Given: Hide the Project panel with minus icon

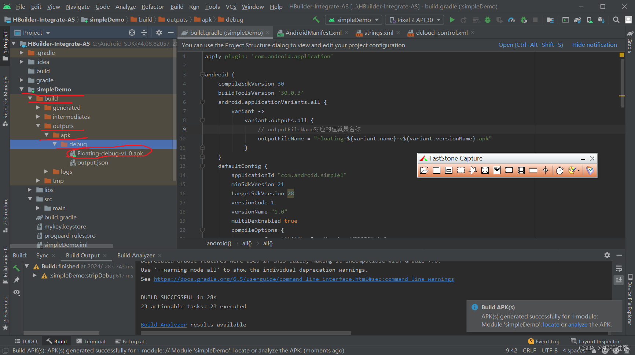Looking at the screenshot, I should pyautogui.click(x=170, y=33).
